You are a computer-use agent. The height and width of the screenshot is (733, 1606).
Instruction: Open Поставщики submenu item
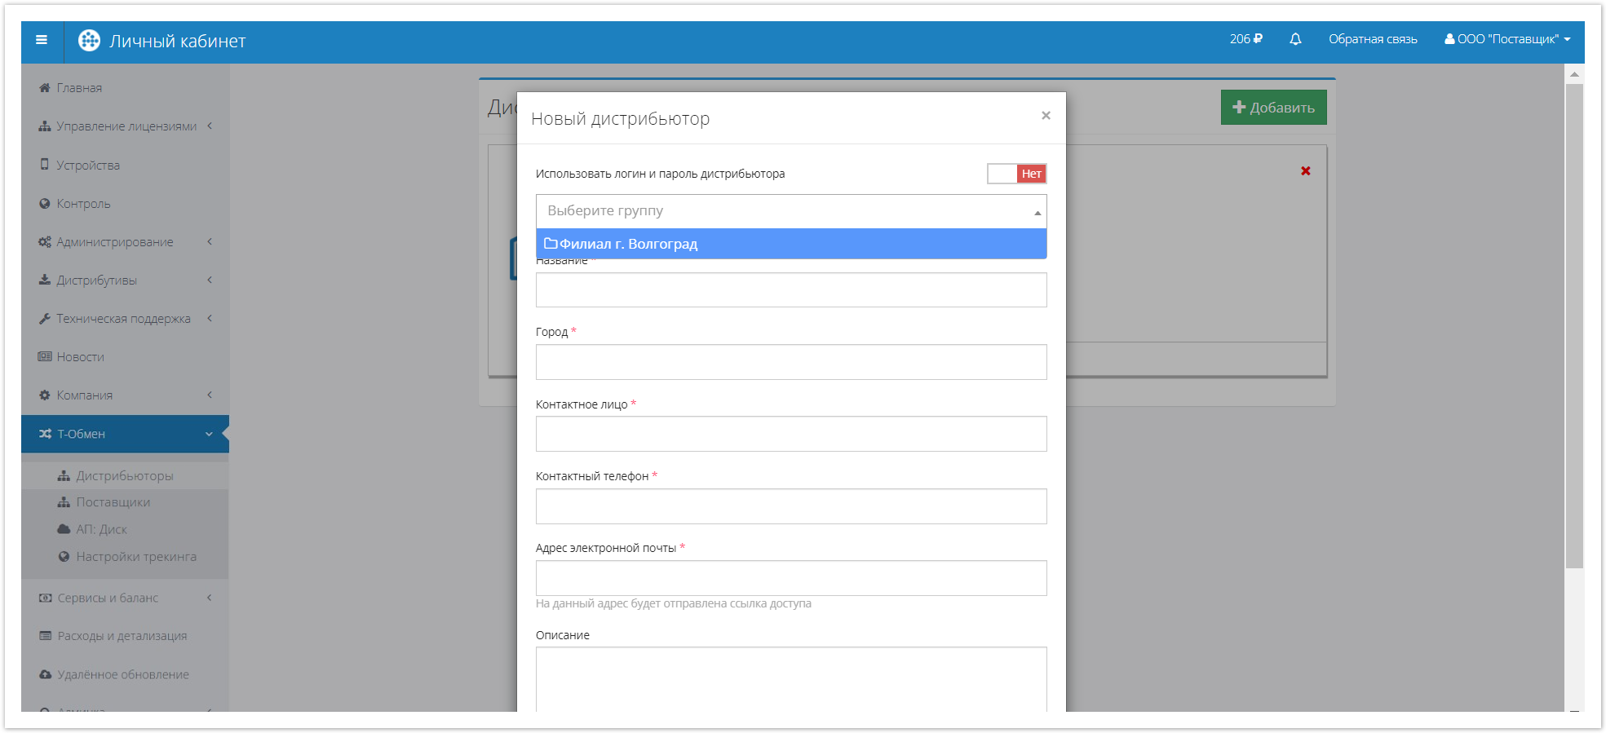coord(113,502)
